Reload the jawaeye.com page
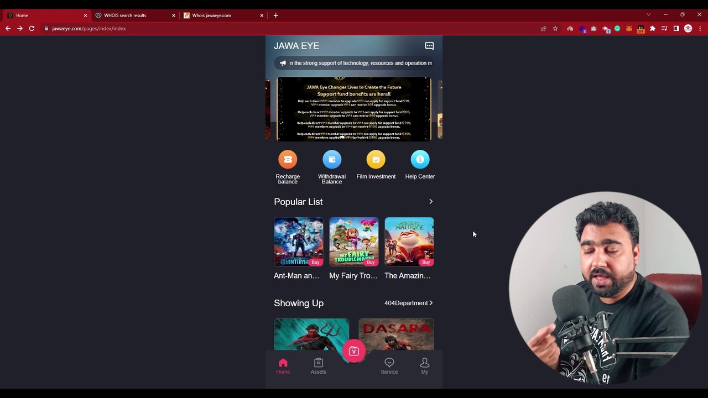This screenshot has height=398, width=708. pos(32,28)
